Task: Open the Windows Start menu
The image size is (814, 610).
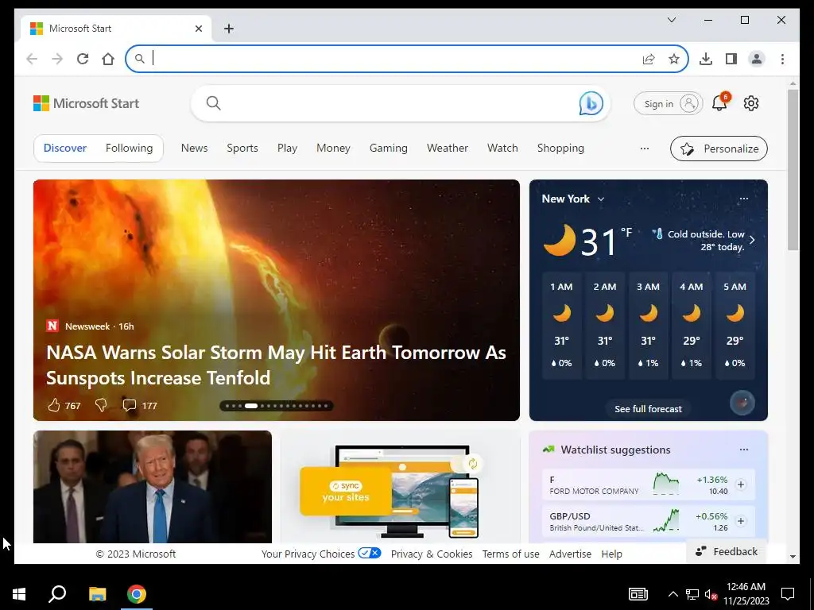Action: tap(19, 594)
